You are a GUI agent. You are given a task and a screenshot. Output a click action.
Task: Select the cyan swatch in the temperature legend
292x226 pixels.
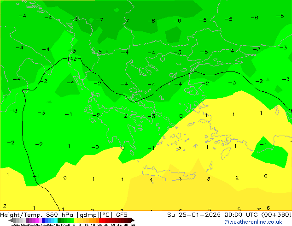click(56, 220)
